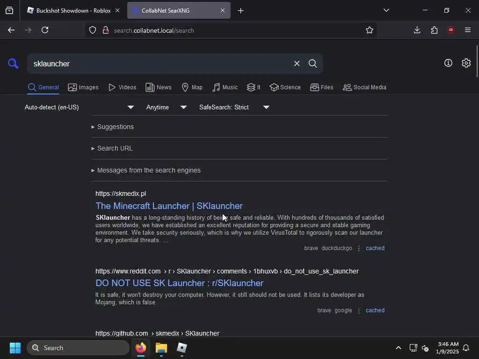Switch to Images search category

[83, 87]
